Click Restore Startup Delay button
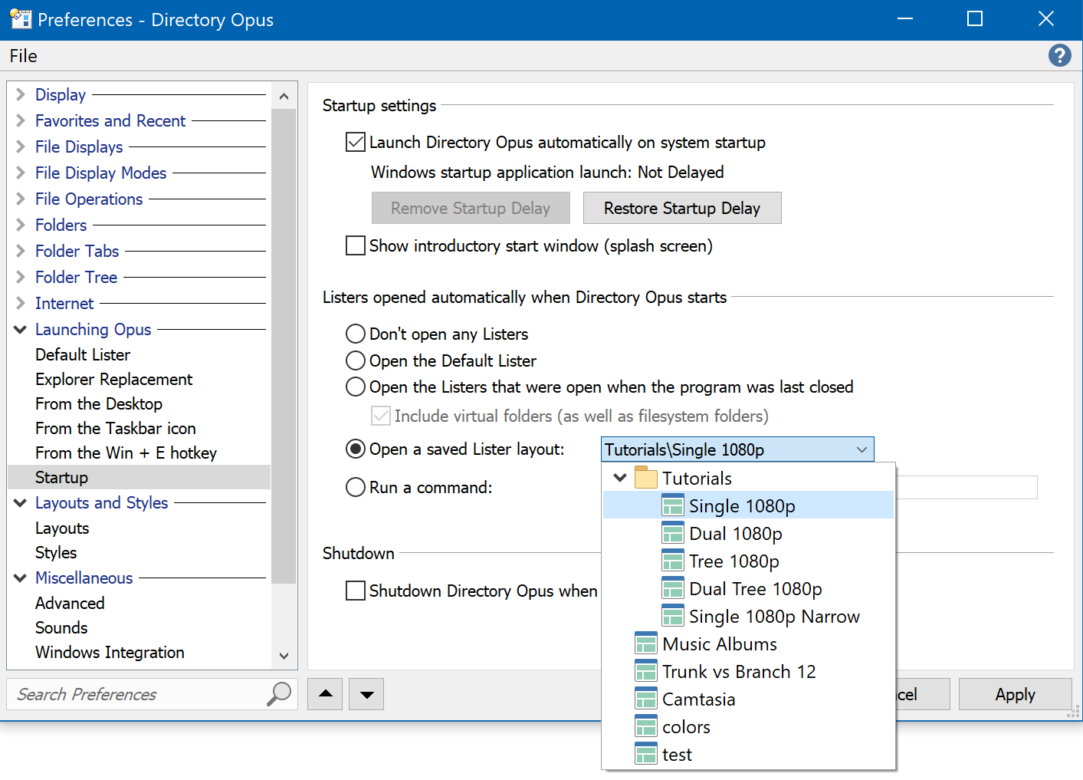This screenshot has width=1083, height=780. (682, 208)
